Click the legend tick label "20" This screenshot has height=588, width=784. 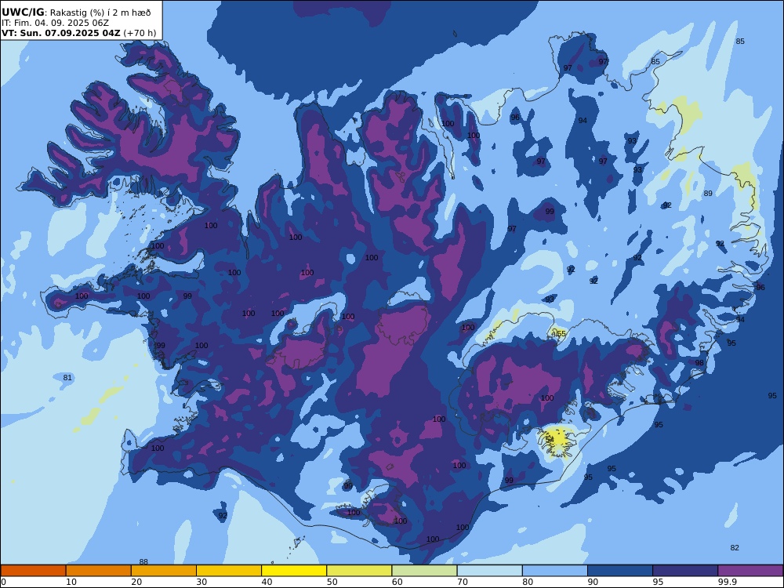coord(136,582)
